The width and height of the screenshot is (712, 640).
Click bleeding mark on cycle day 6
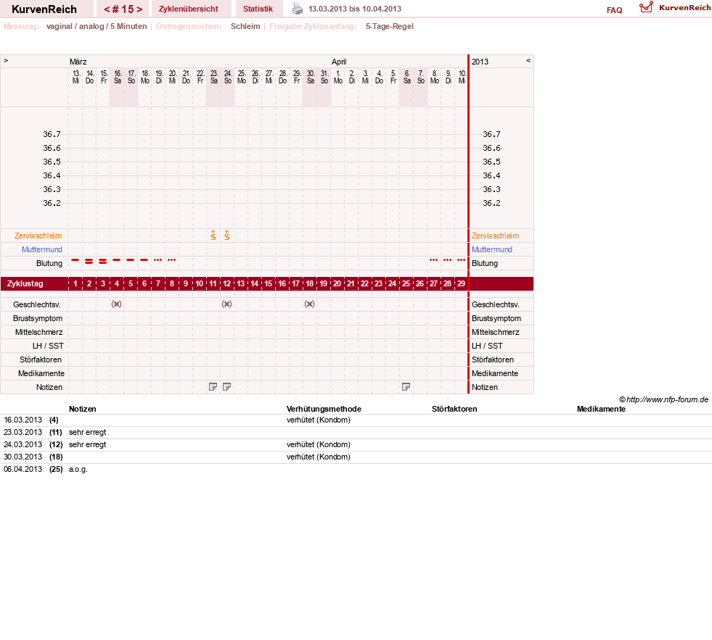[x=144, y=260]
